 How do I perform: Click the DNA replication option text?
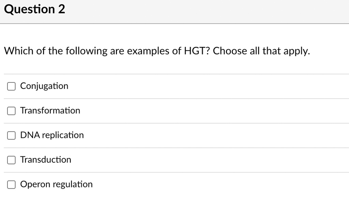point(52,135)
